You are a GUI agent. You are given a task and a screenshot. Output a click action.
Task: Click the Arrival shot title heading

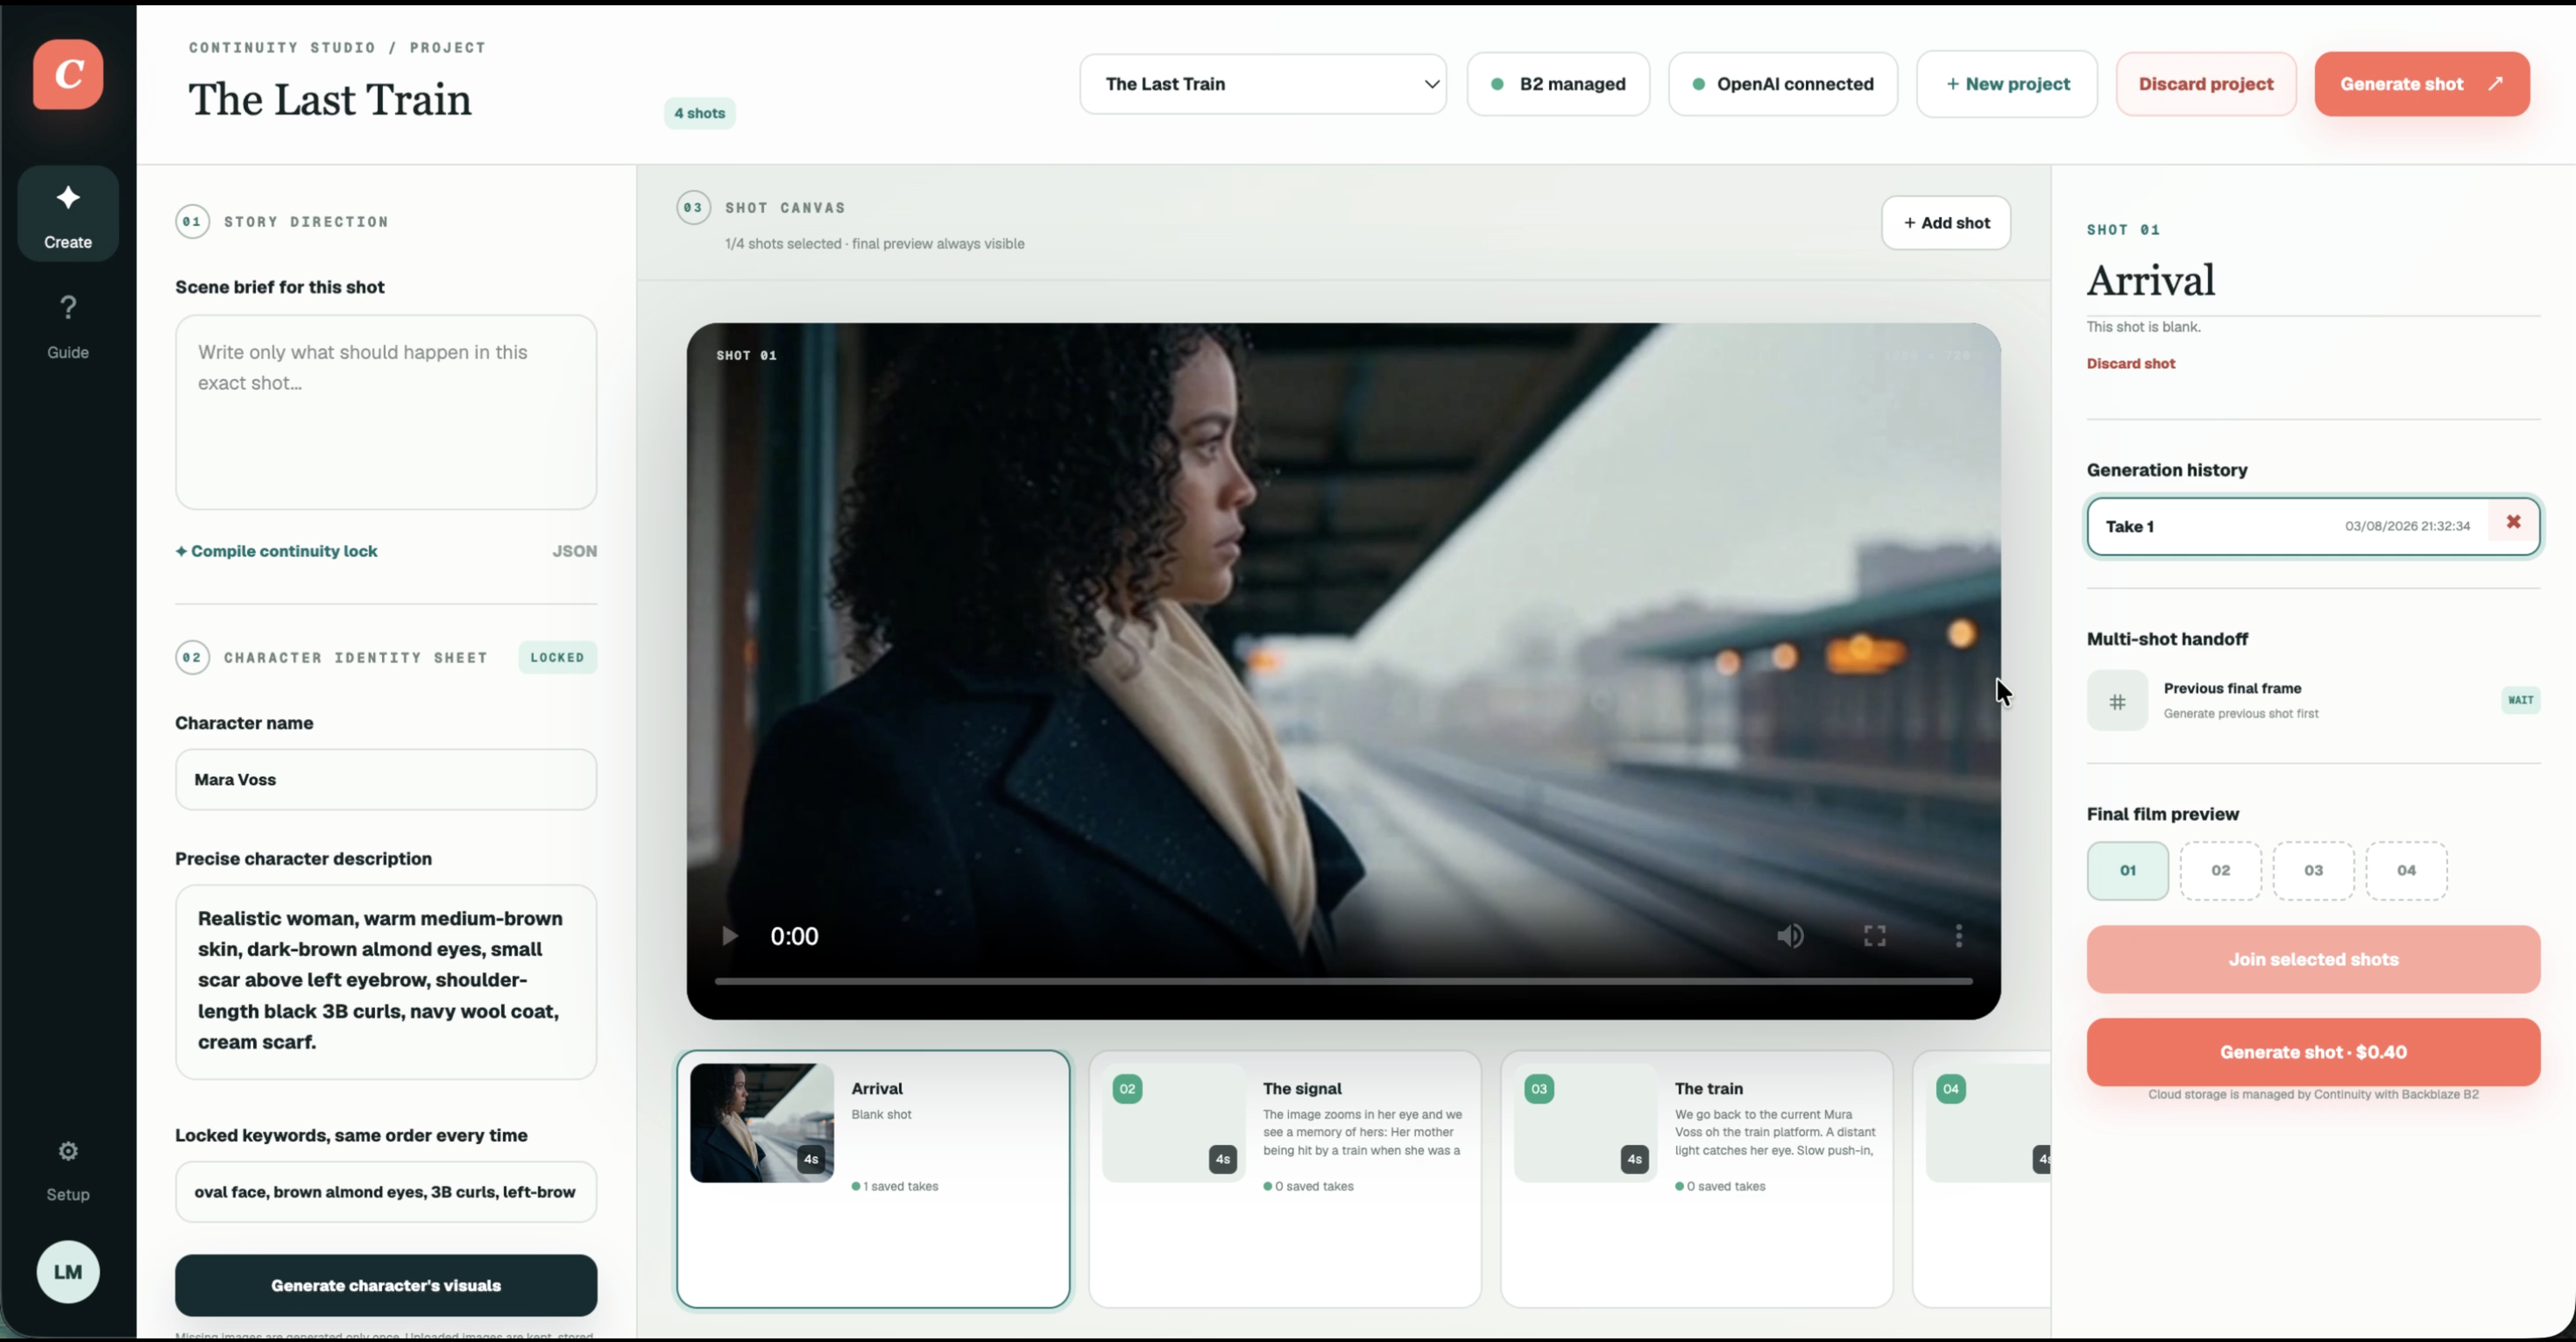pyautogui.click(x=2151, y=281)
